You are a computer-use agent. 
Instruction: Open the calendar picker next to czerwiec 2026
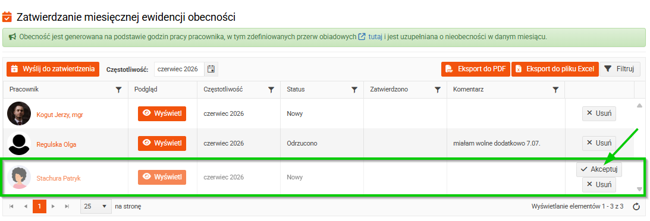click(211, 69)
